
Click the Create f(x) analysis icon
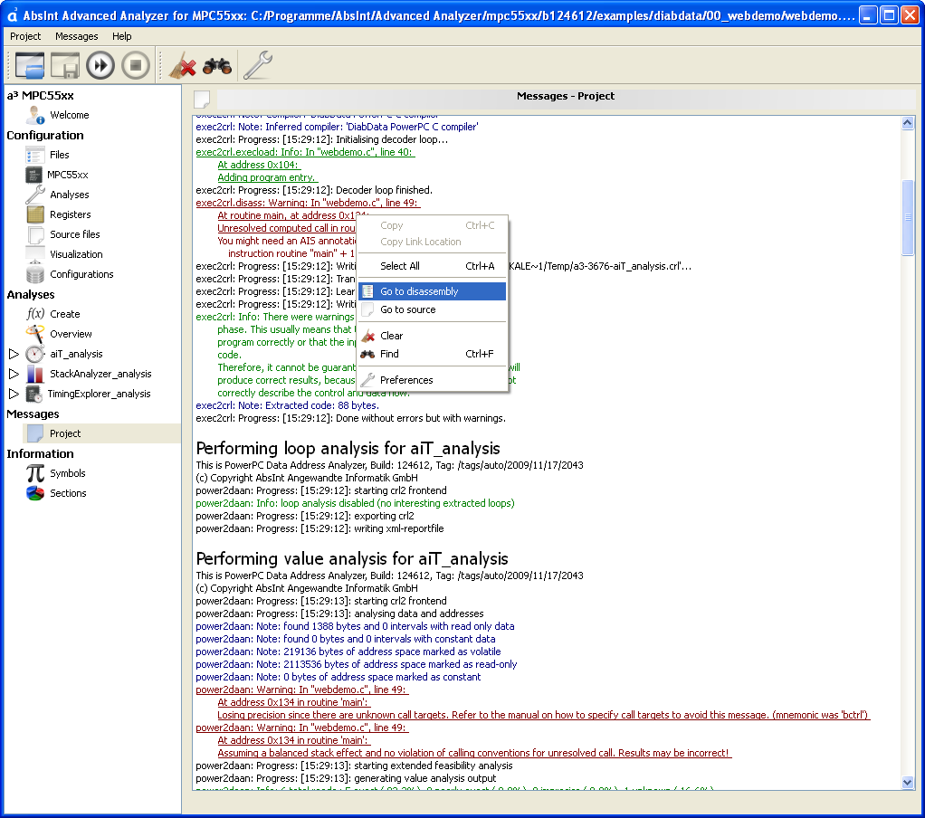pos(35,314)
